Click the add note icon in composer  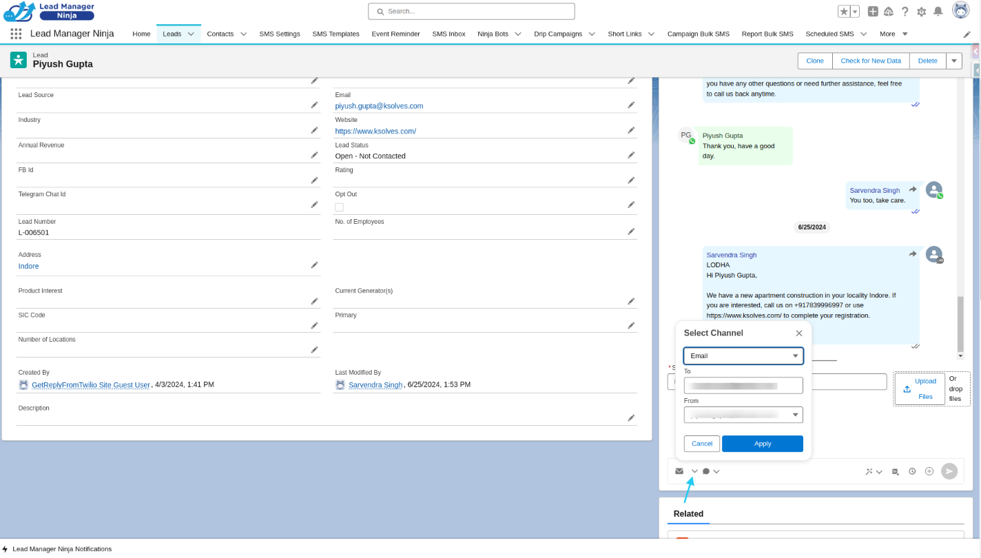tap(896, 471)
